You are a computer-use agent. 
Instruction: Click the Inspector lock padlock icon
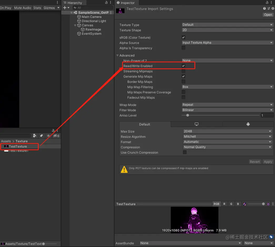[x=267, y=2]
